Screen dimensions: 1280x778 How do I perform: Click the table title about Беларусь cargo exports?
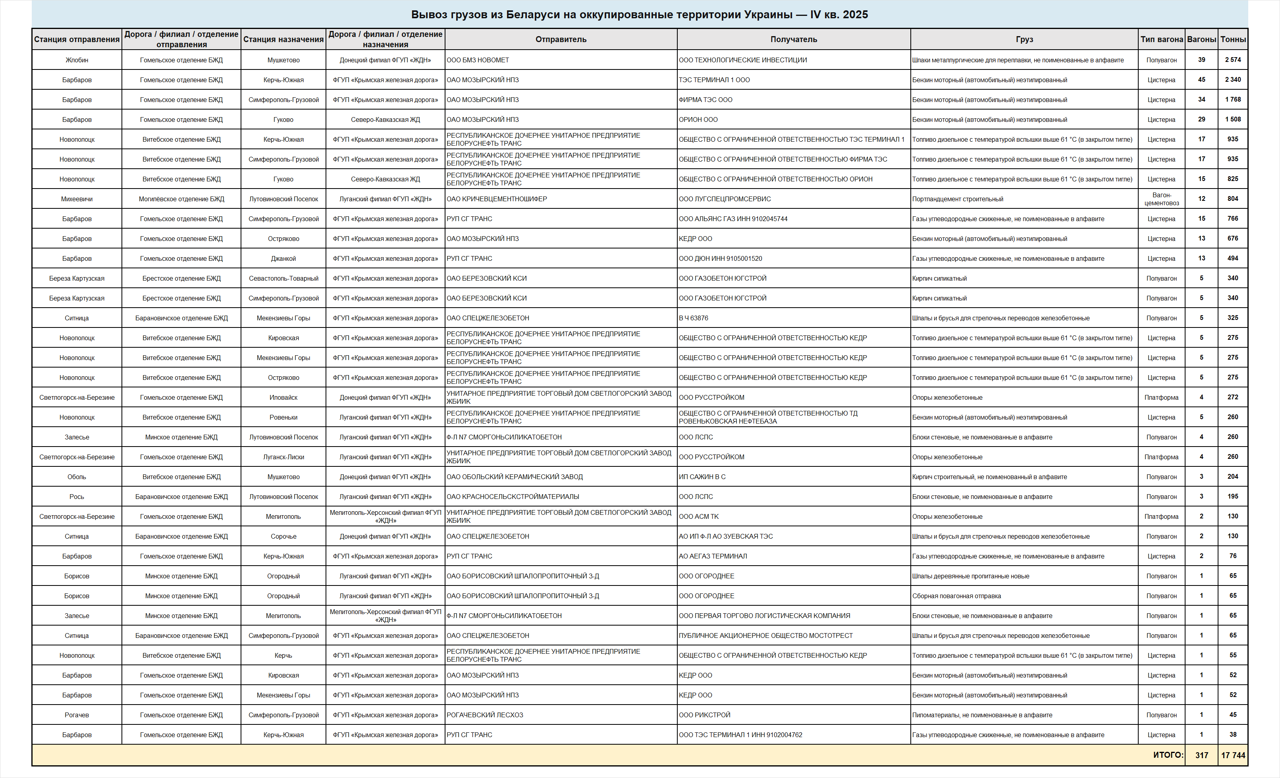point(640,15)
